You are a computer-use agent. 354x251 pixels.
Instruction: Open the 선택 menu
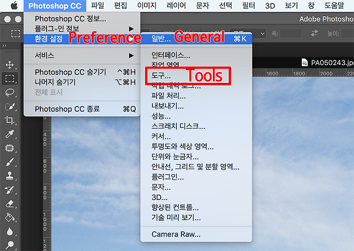226,6
